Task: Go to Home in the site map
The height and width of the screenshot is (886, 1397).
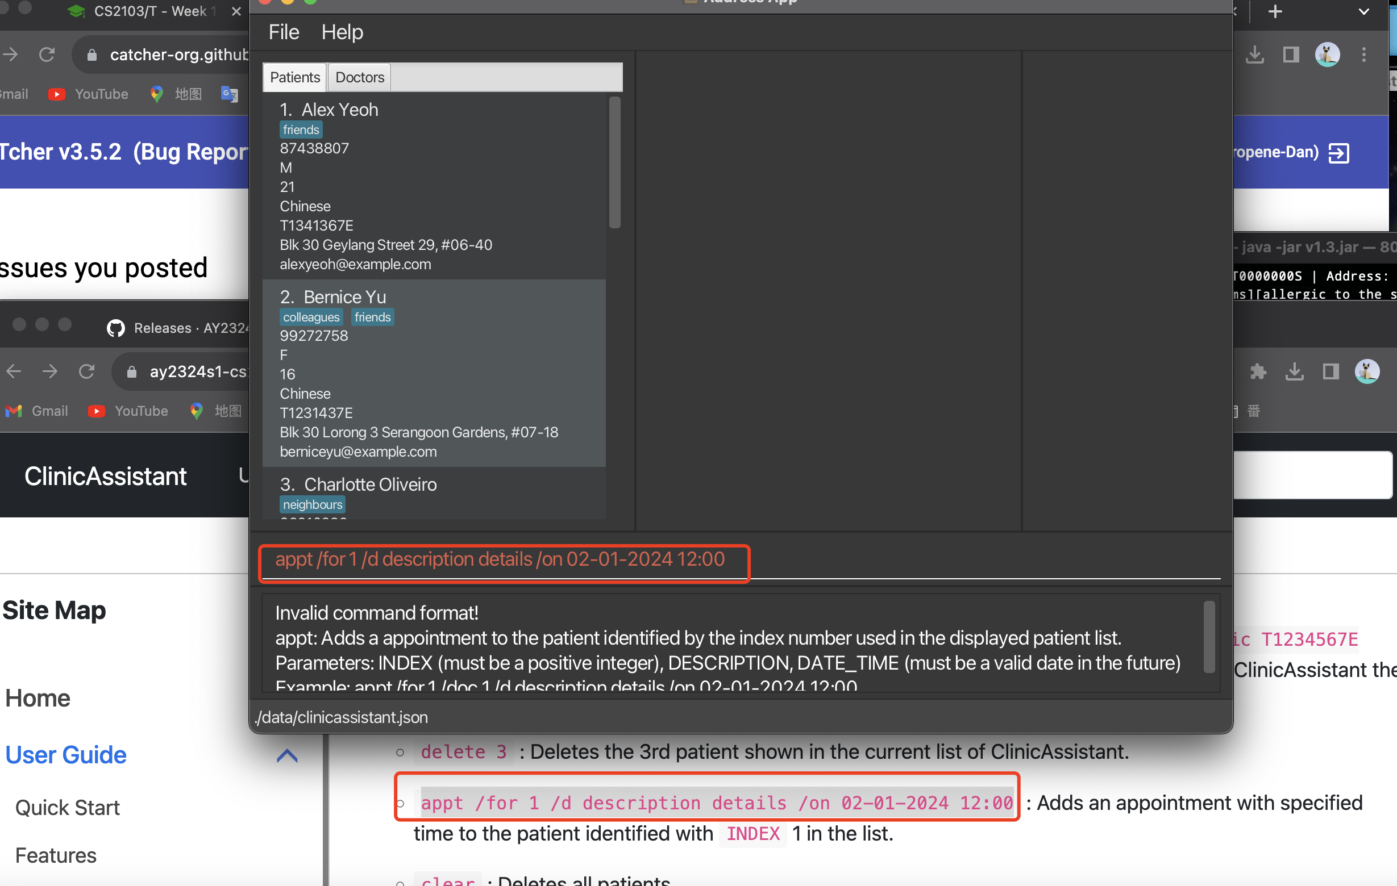Action: (38, 698)
